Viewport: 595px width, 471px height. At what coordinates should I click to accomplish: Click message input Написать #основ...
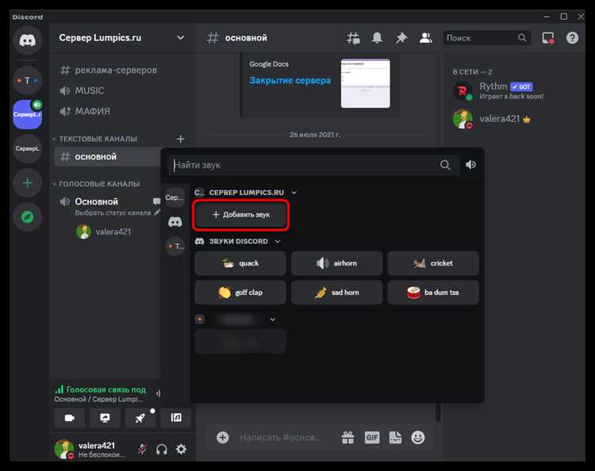coord(281,438)
